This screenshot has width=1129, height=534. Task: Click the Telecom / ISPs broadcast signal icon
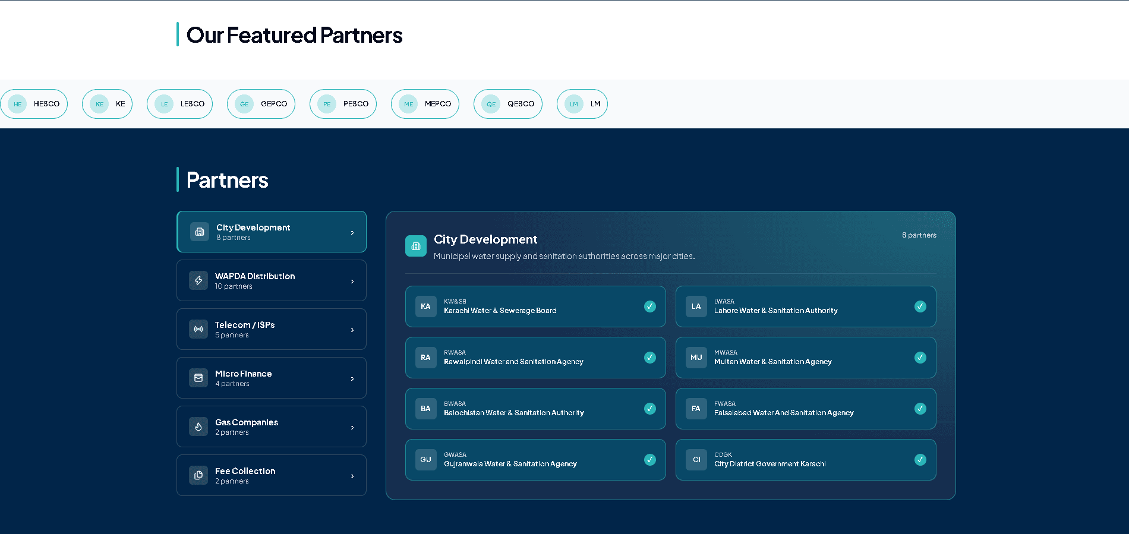(198, 329)
